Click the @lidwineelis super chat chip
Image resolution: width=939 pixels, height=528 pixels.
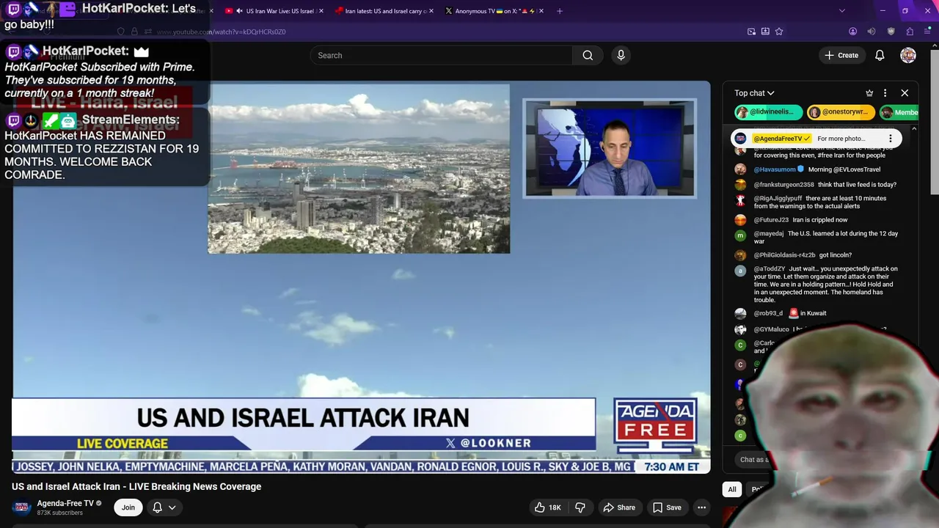(x=769, y=112)
